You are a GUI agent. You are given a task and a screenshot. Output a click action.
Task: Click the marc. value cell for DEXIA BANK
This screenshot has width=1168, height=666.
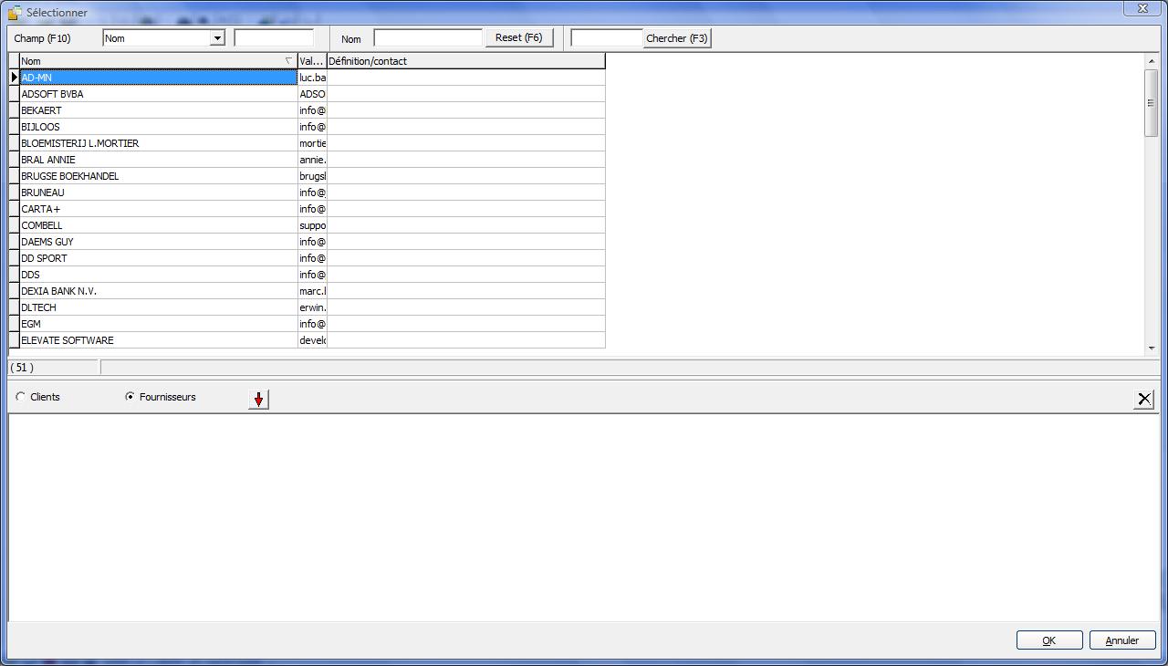312,291
